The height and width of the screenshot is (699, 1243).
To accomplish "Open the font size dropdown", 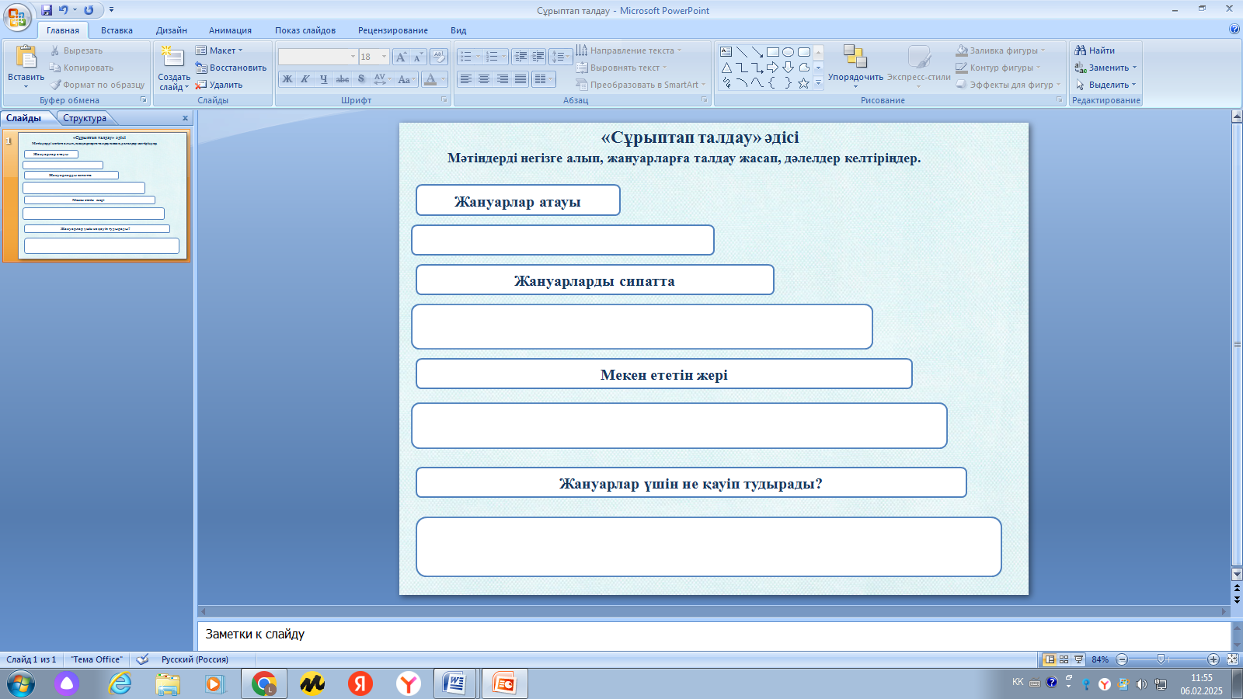I will 384,57.
